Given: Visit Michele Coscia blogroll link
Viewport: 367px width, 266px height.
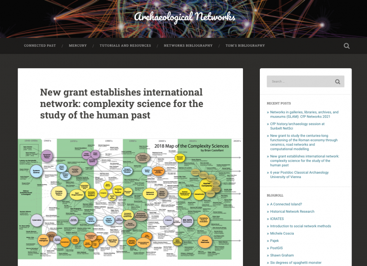Looking at the screenshot, I should [282, 233].
